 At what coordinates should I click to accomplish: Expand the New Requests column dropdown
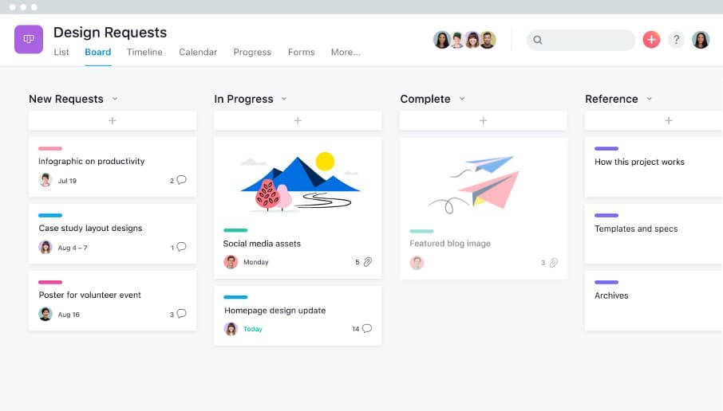[x=115, y=99]
